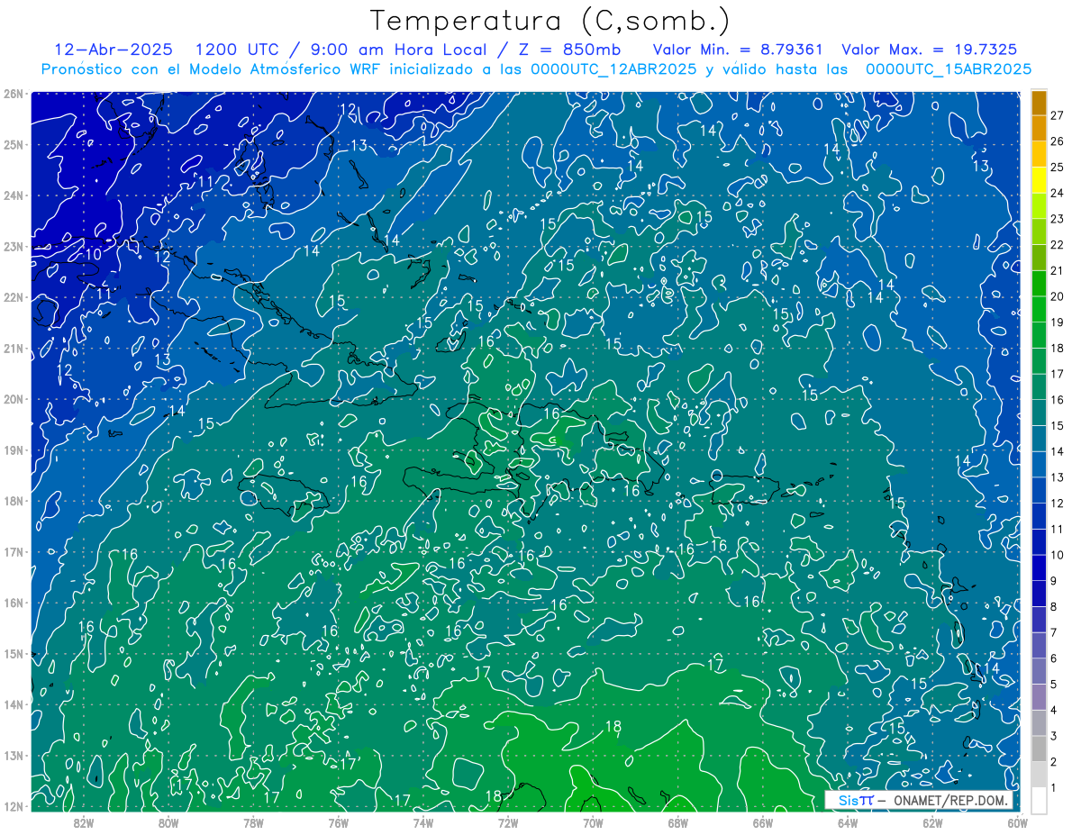Click the 82W longitude axis label
Viewport: 1081px width, 835px height.
point(83,822)
